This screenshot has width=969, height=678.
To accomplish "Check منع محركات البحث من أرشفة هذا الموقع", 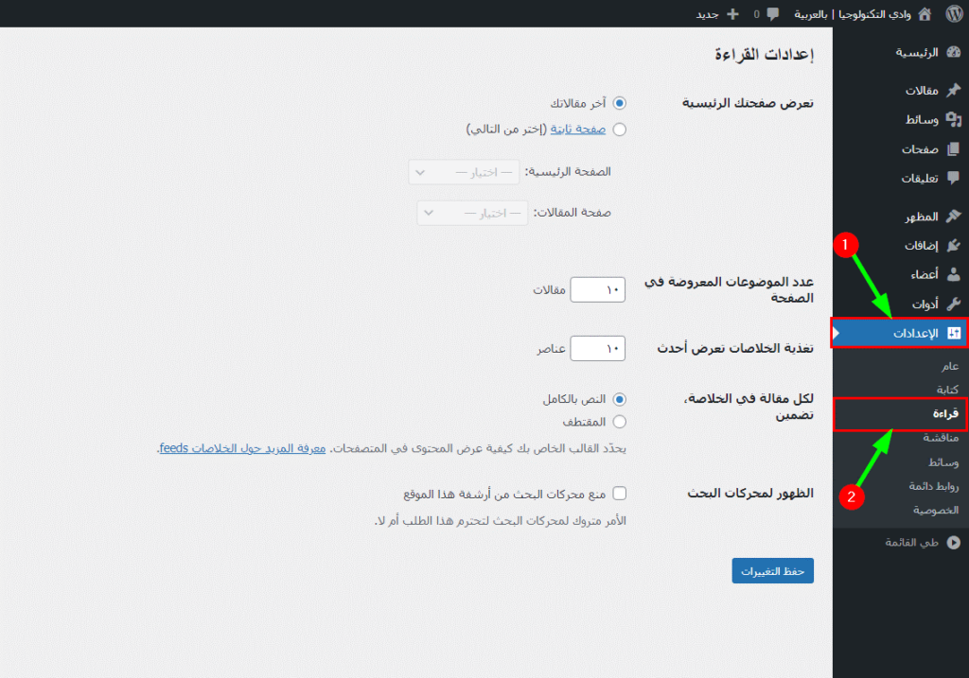I will (619, 494).
